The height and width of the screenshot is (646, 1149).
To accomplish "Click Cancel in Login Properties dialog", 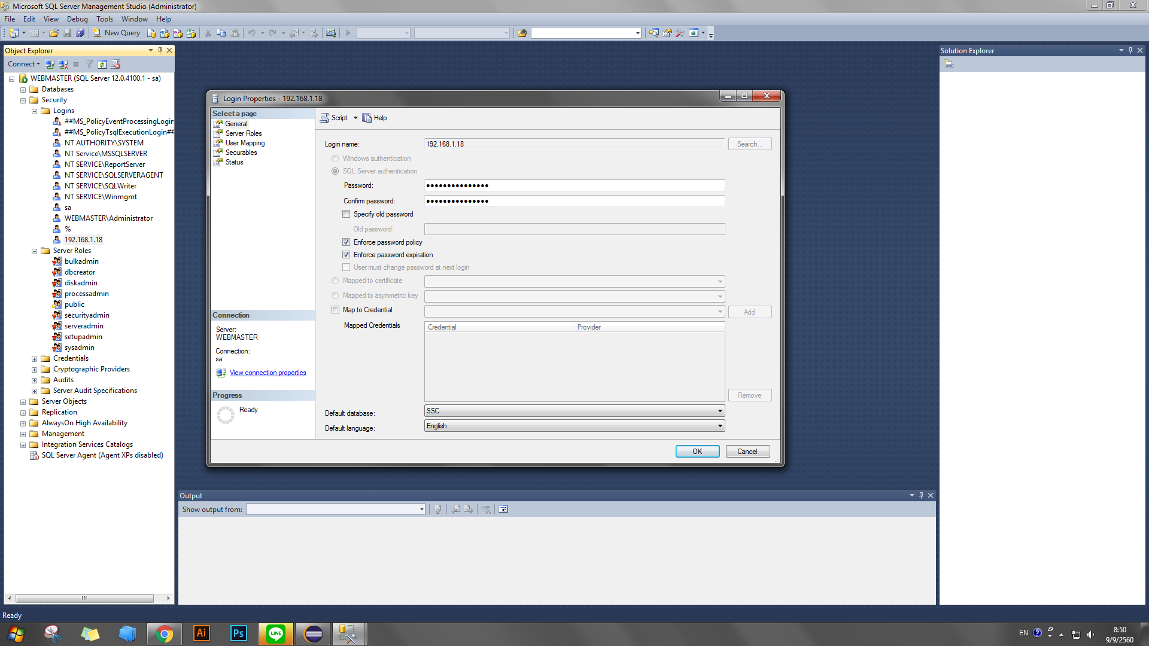I will pos(747,452).
